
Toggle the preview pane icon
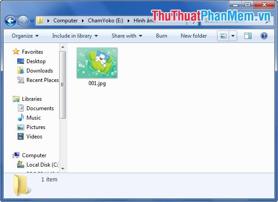248,36
